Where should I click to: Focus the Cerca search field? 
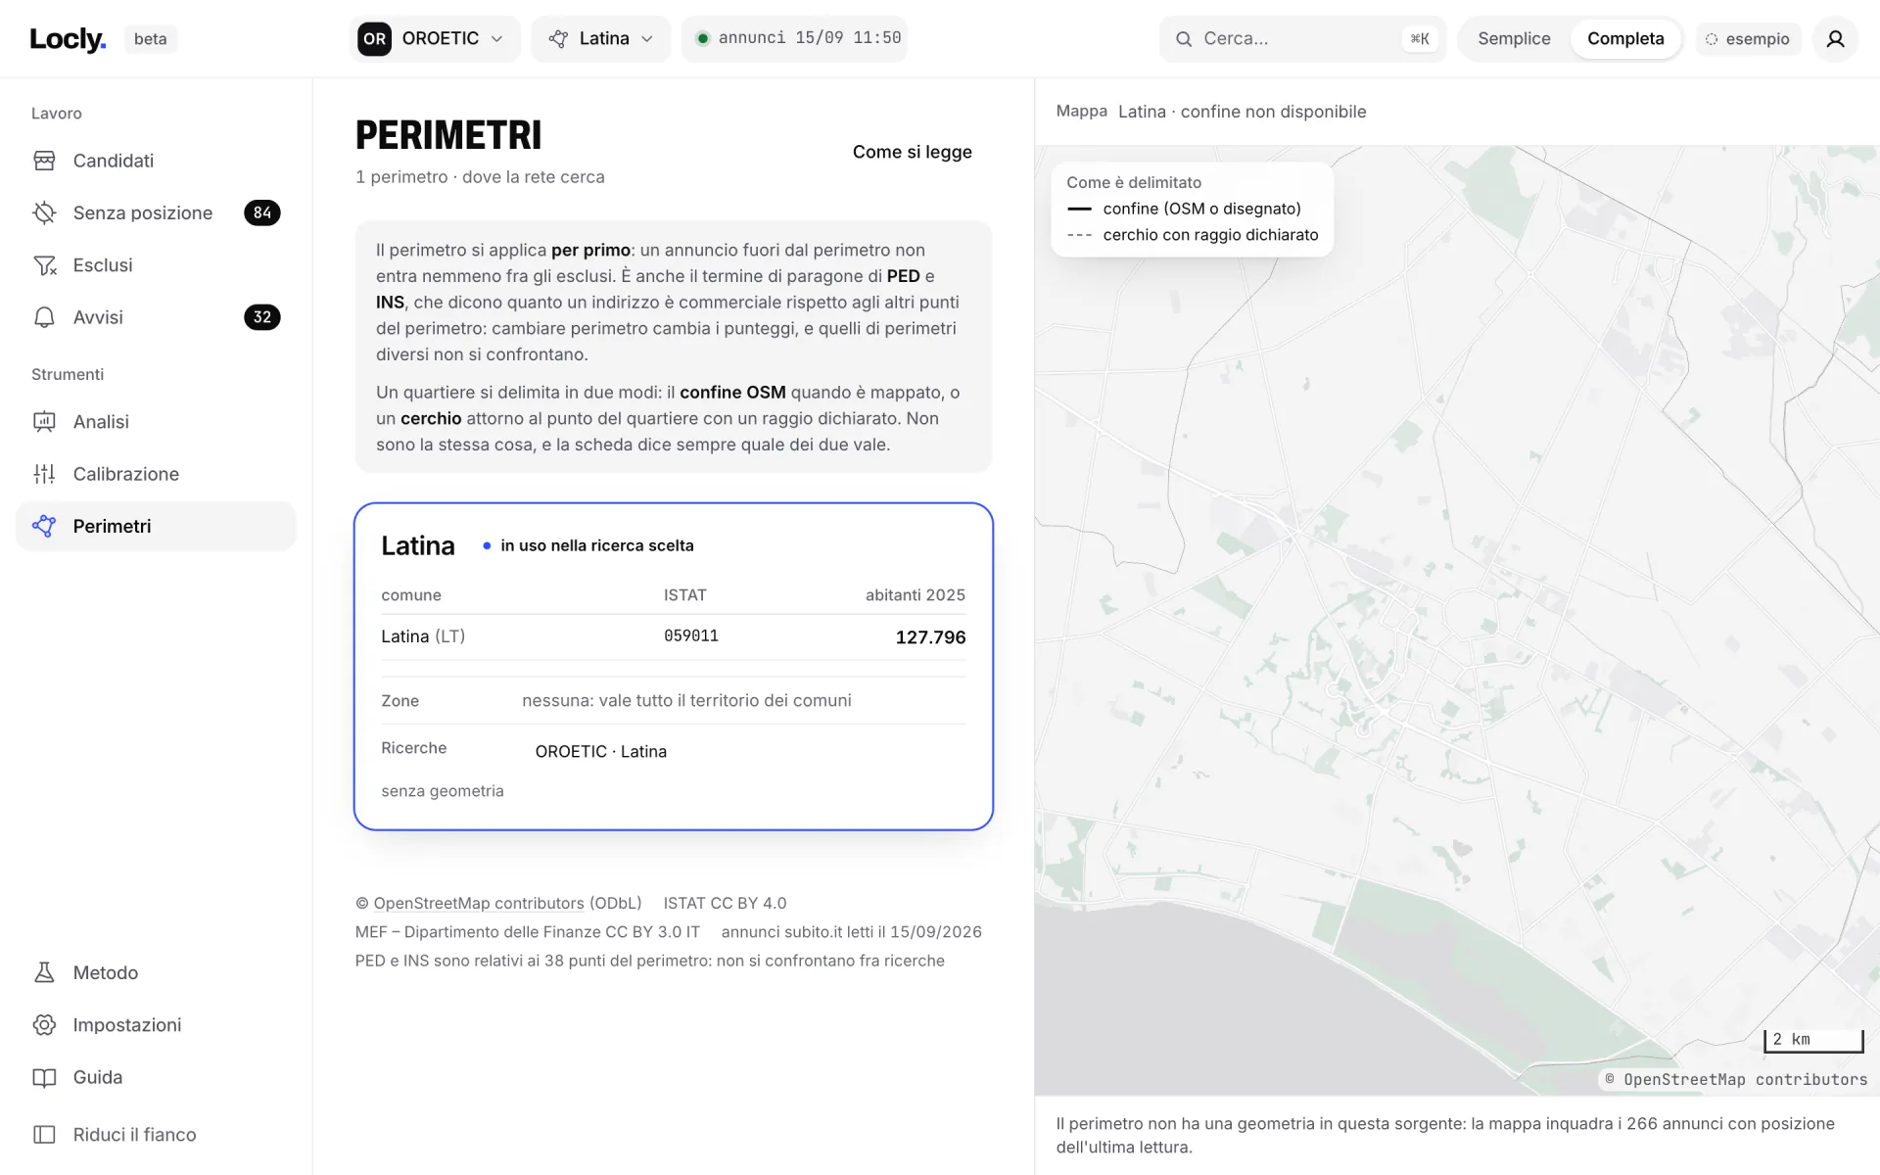1302,39
